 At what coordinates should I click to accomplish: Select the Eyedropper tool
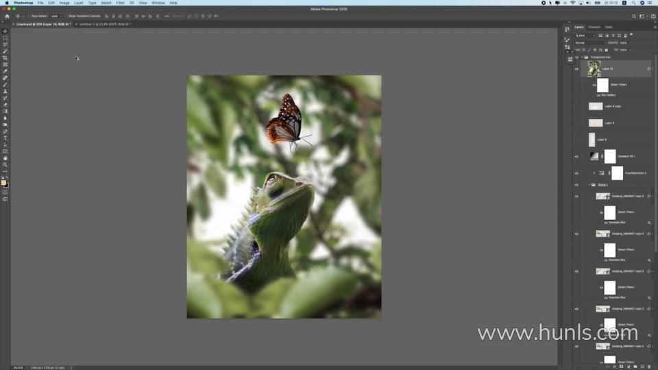tap(5, 71)
